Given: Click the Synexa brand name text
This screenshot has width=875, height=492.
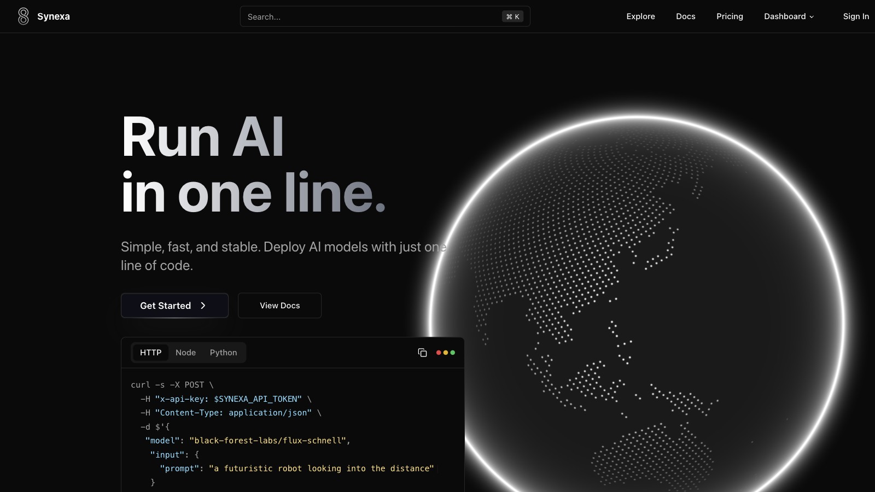Looking at the screenshot, I should [x=54, y=16].
